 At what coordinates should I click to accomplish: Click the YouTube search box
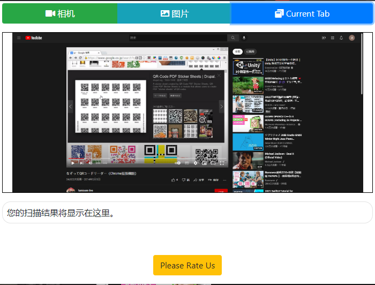click(178, 38)
